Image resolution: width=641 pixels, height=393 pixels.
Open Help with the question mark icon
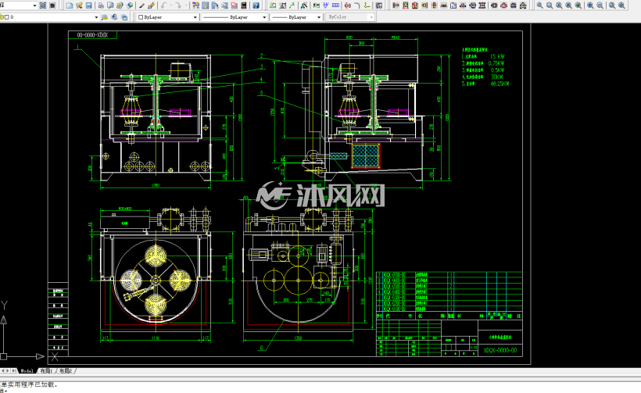(x=256, y=5)
